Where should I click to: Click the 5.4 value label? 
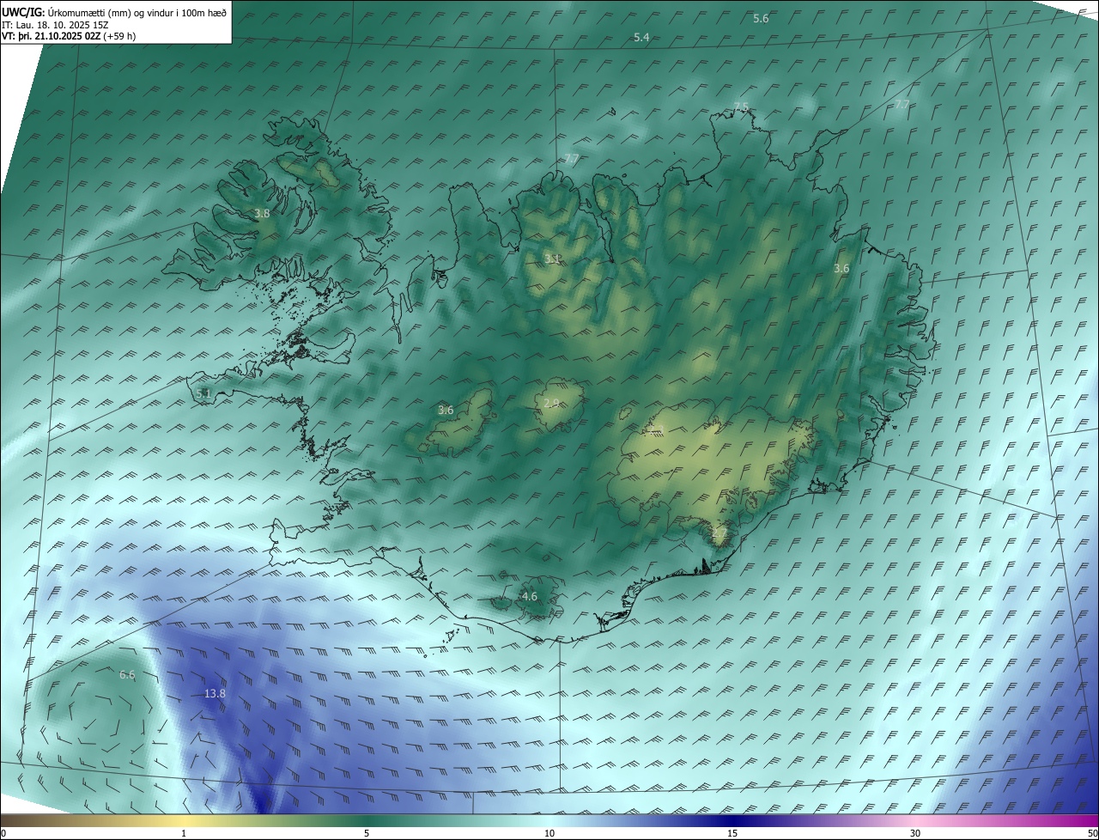point(641,38)
